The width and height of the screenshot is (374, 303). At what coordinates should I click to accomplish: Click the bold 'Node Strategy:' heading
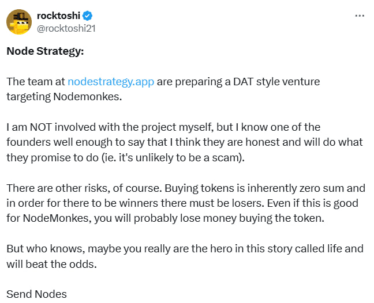[x=45, y=51]
